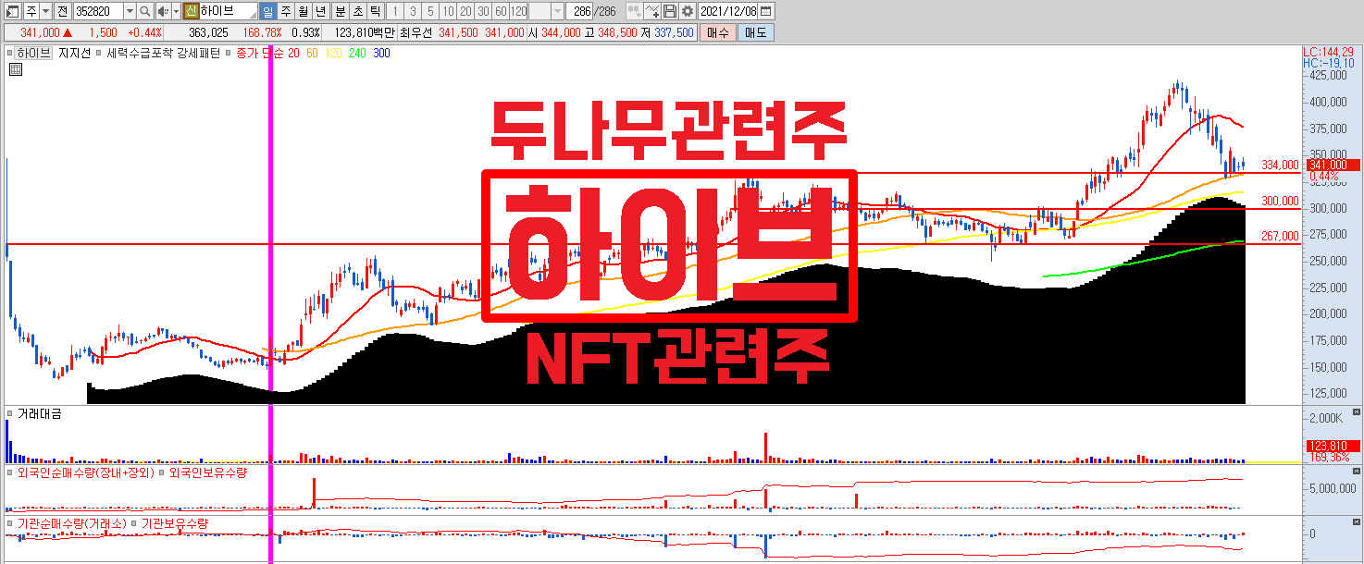The height and width of the screenshot is (564, 1364).
Task: Open the stock code 352820 dropdown arrow
Action: pyautogui.click(x=130, y=11)
